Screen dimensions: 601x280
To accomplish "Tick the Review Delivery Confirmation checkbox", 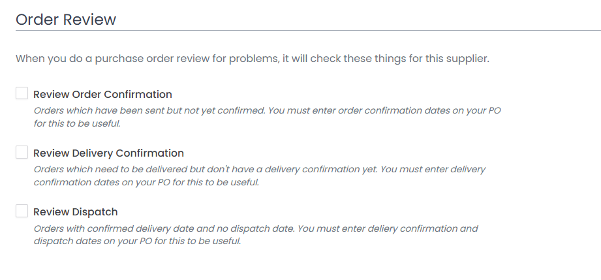I will click(x=22, y=153).
